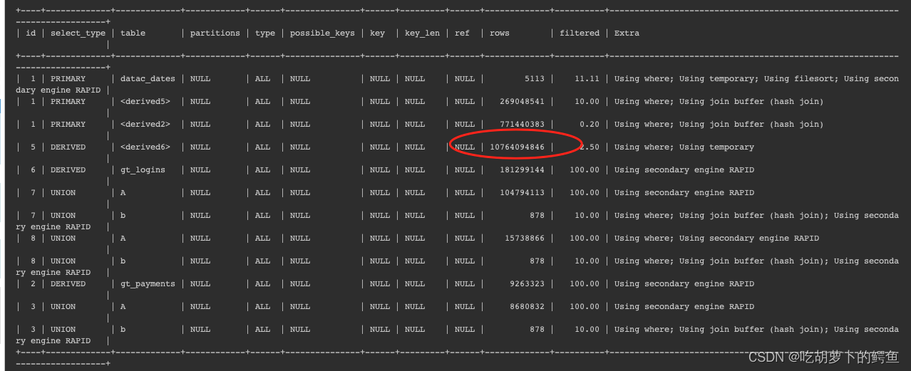Click filtered value 100.00 in the gt_logins row
The image size is (911, 371).
pyautogui.click(x=585, y=170)
